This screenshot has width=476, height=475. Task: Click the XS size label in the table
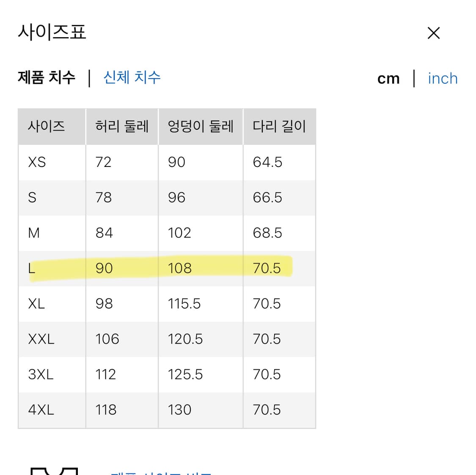(36, 162)
